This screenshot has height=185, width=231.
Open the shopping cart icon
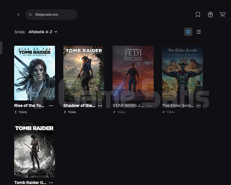click(x=223, y=15)
